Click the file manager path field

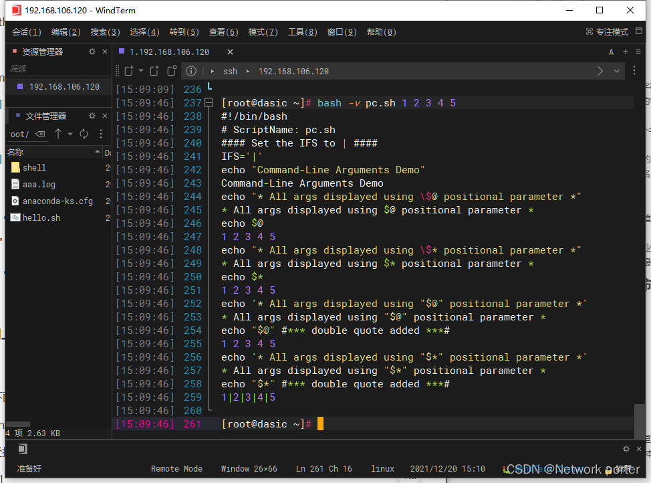click(x=21, y=134)
